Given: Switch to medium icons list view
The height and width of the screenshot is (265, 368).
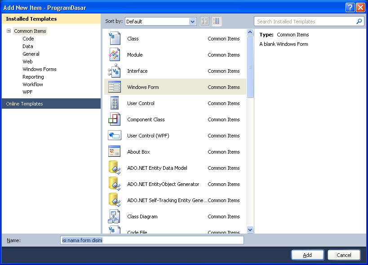Looking at the screenshot, I should click(x=217, y=22).
